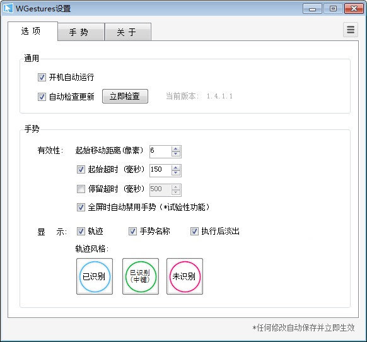Switch to the 手势 tab
This screenshot has height=342, width=367.
coord(81,32)
